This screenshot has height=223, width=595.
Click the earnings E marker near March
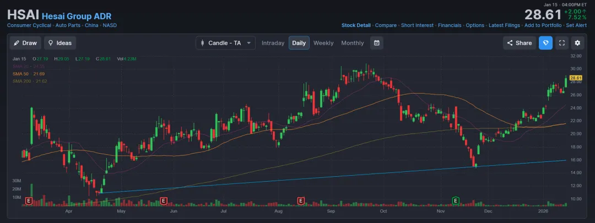pos(28,200)
